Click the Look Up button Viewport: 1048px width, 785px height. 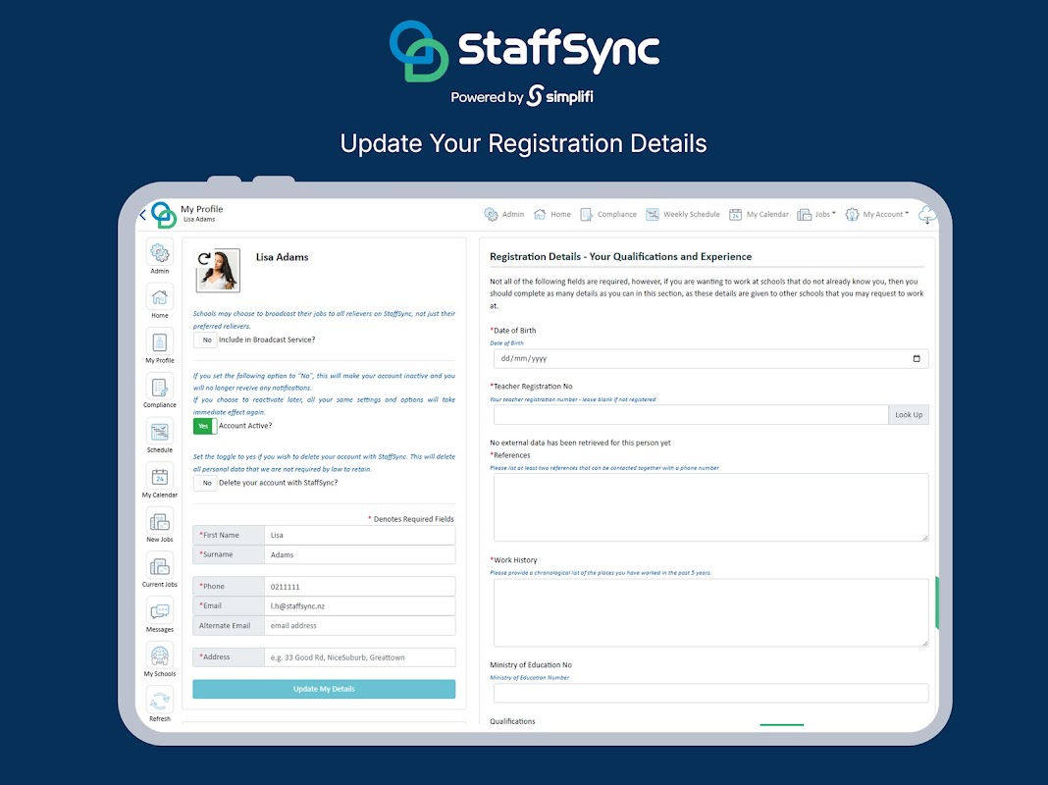pos(909,415)
